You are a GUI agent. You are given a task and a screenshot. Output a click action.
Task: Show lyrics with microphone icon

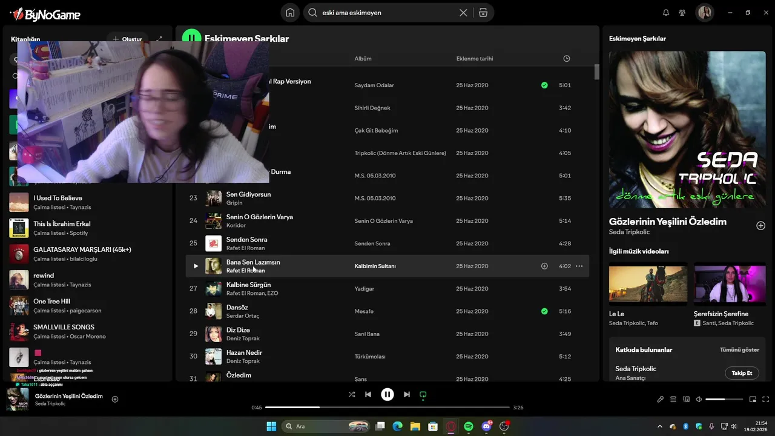(x=661, y=399)
